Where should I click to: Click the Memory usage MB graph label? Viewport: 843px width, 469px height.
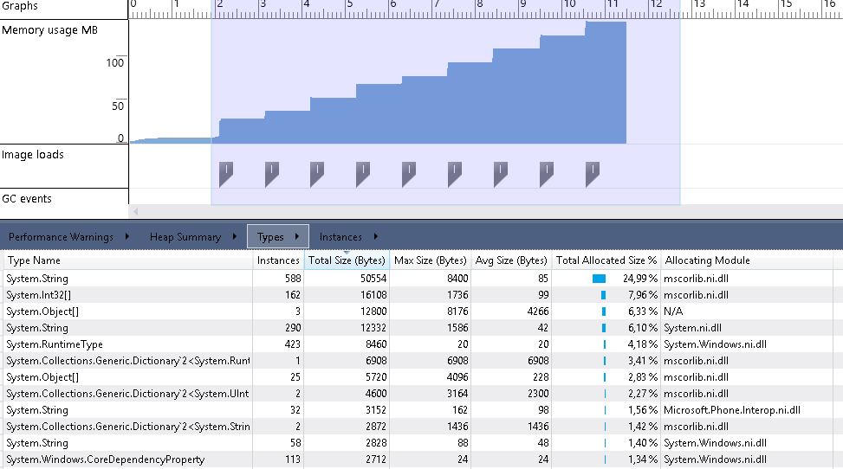pos(49,30)
